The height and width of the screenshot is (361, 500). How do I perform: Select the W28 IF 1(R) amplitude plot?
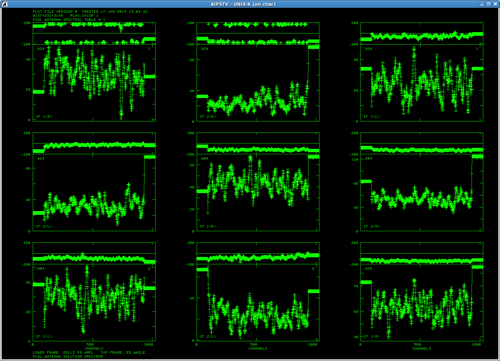[422, 302]
